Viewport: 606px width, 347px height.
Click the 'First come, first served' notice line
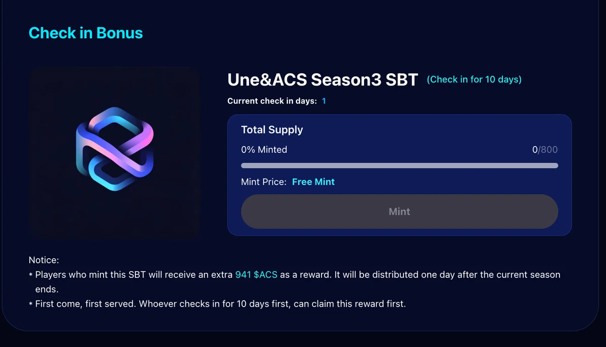click(220, 304)
